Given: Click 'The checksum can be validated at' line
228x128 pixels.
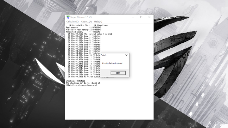Looking at the screenshot, I should click(x=83, y=83).
